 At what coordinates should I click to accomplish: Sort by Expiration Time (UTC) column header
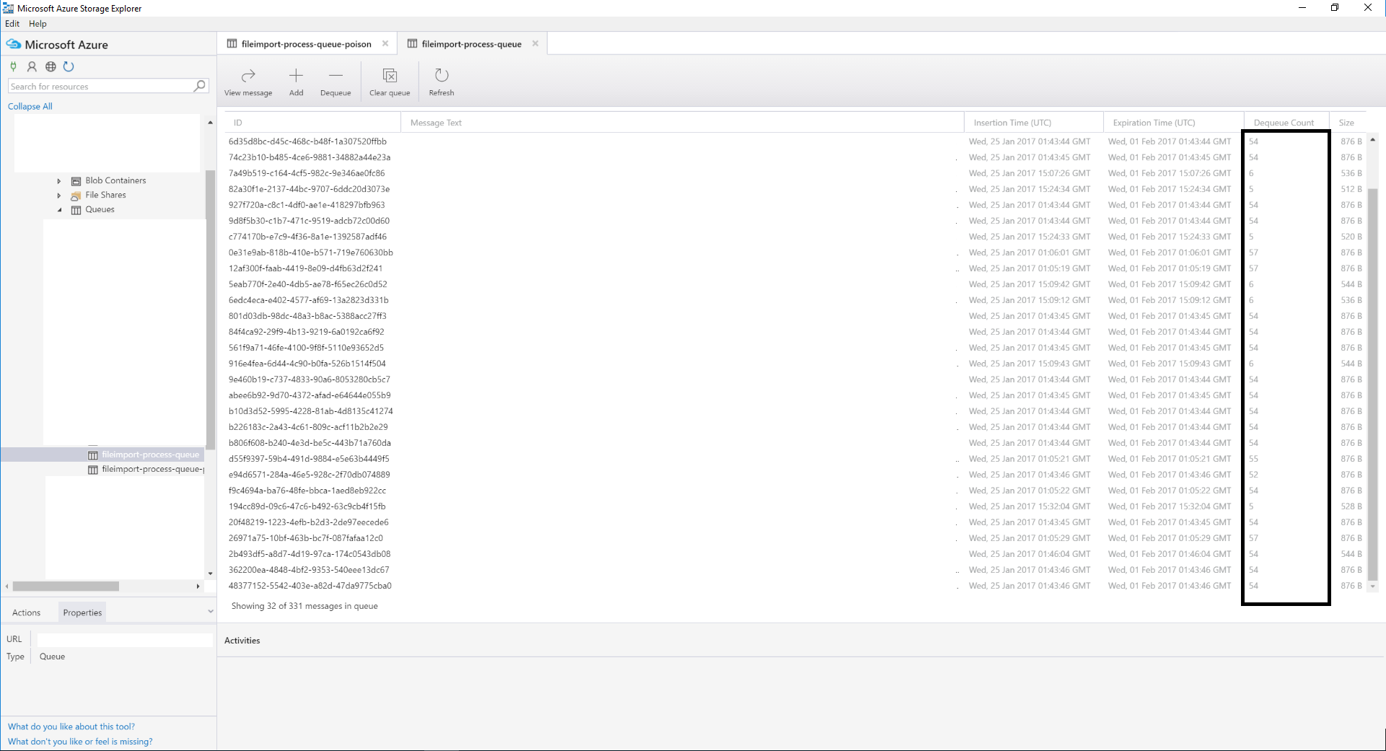point(1174,123)
